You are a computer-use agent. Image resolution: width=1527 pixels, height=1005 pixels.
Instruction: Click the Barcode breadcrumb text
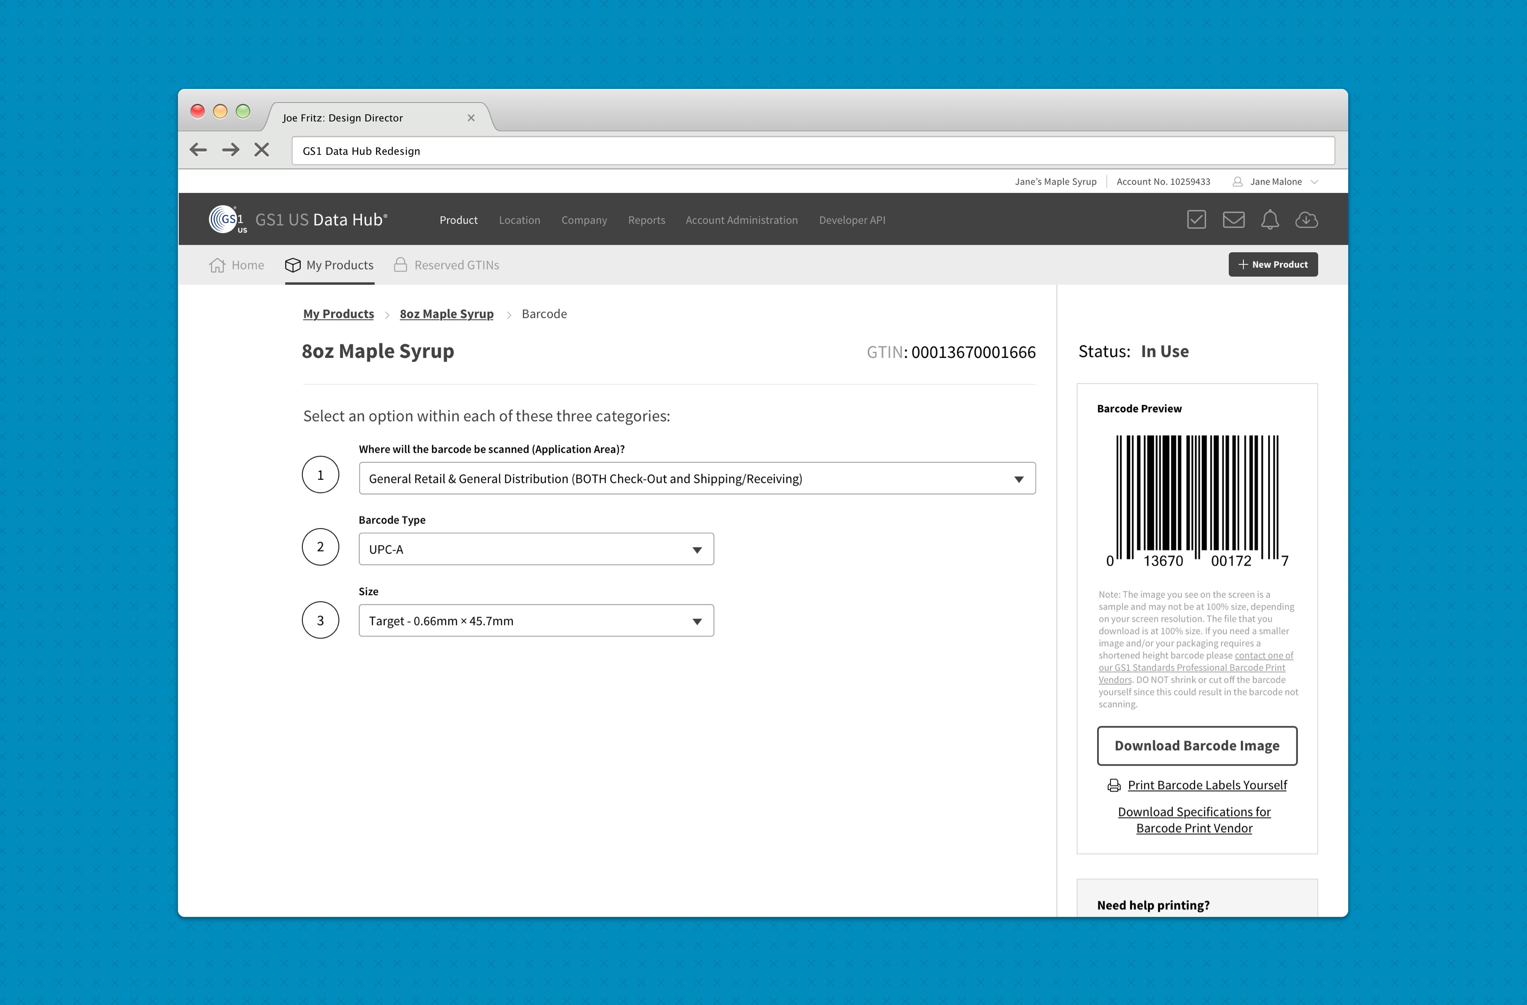click(544, 313)
